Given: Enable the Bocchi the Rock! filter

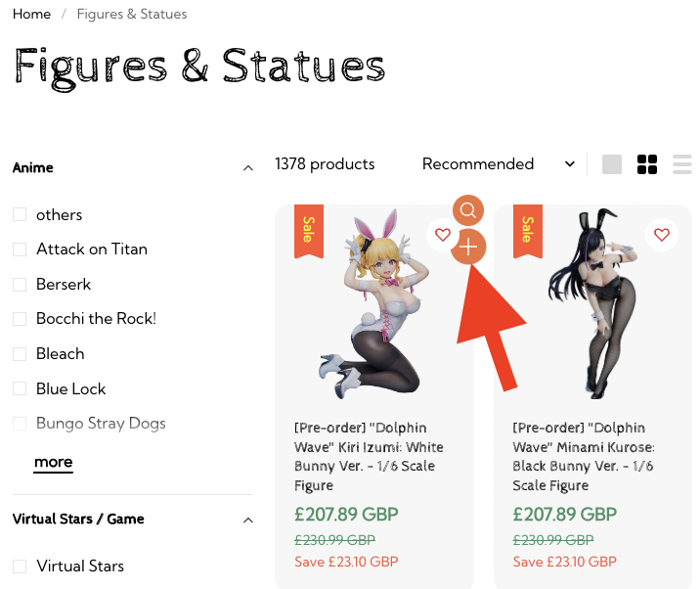Looking at the screenshot, I should (x=20, y=319).
